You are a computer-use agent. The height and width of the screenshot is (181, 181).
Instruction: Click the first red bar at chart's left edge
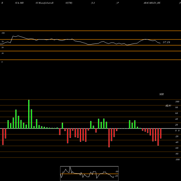pos(3,137)
